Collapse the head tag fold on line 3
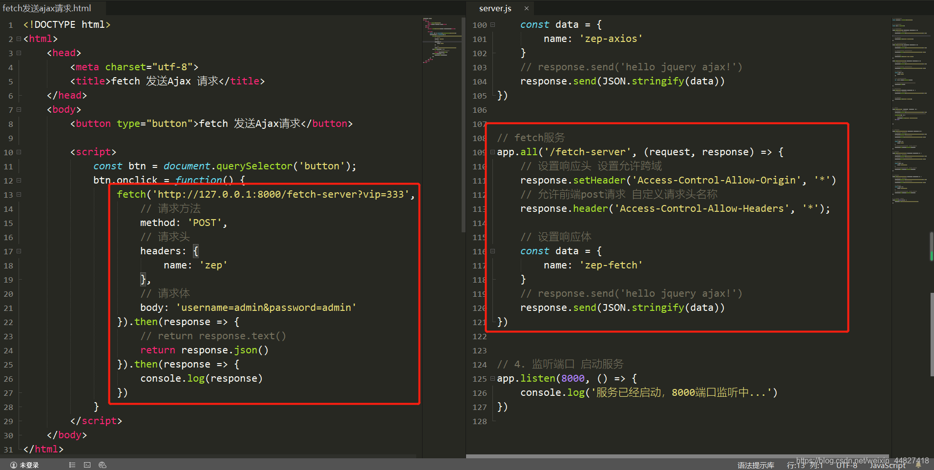The height and width of the screenshot is (470, 934). tap(19, 53)
